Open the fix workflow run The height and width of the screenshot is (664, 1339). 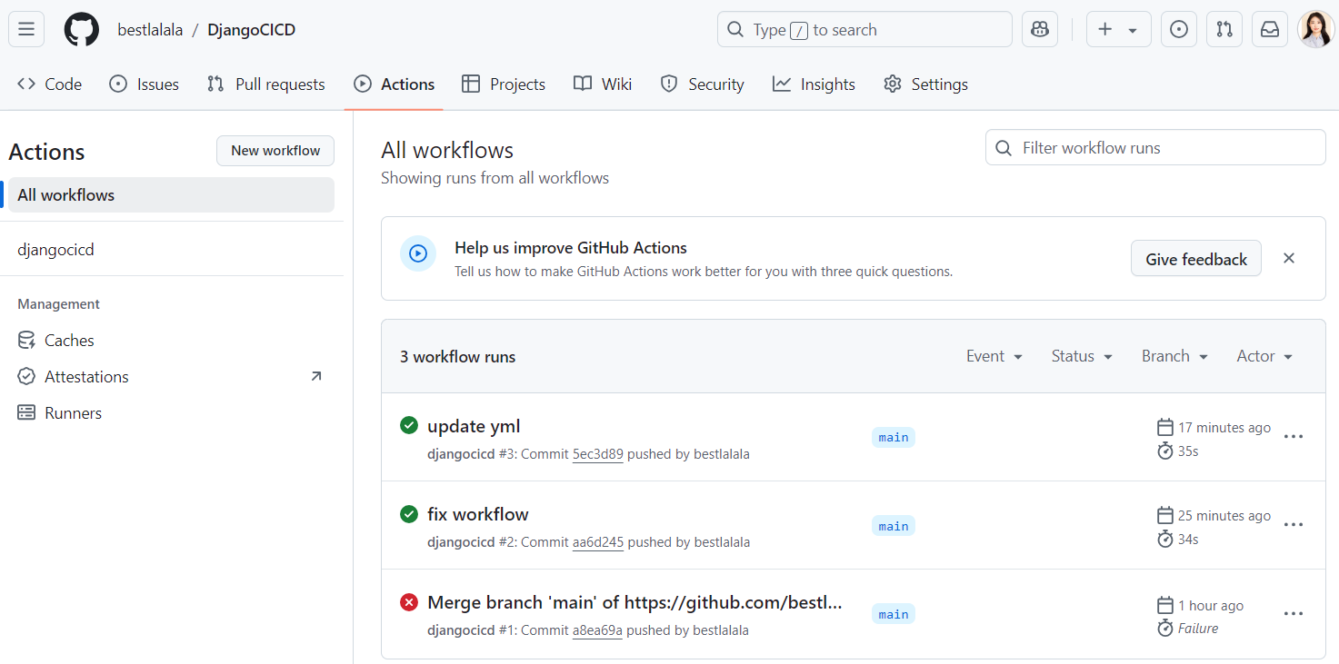478,514
